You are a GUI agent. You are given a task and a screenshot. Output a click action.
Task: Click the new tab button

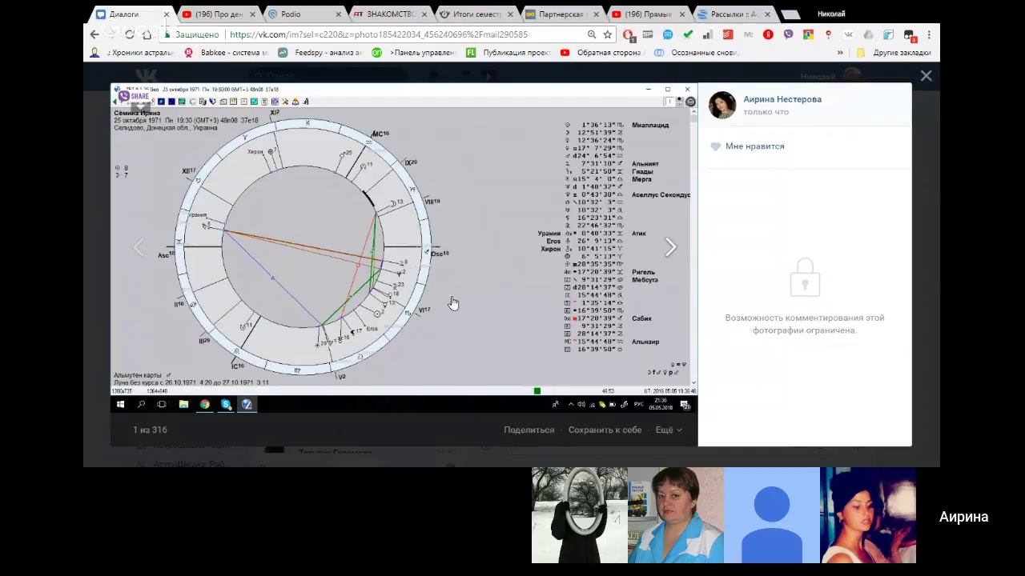(x=790, y=14)
